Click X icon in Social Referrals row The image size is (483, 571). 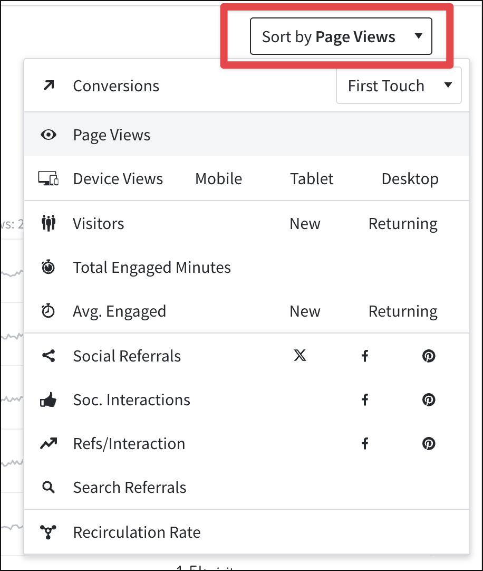pos(300,355)
